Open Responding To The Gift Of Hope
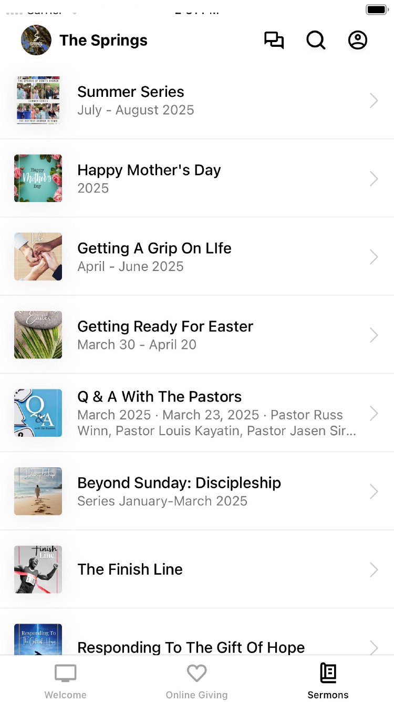This screenshot has width=394, height=702. tap(191, 647)
